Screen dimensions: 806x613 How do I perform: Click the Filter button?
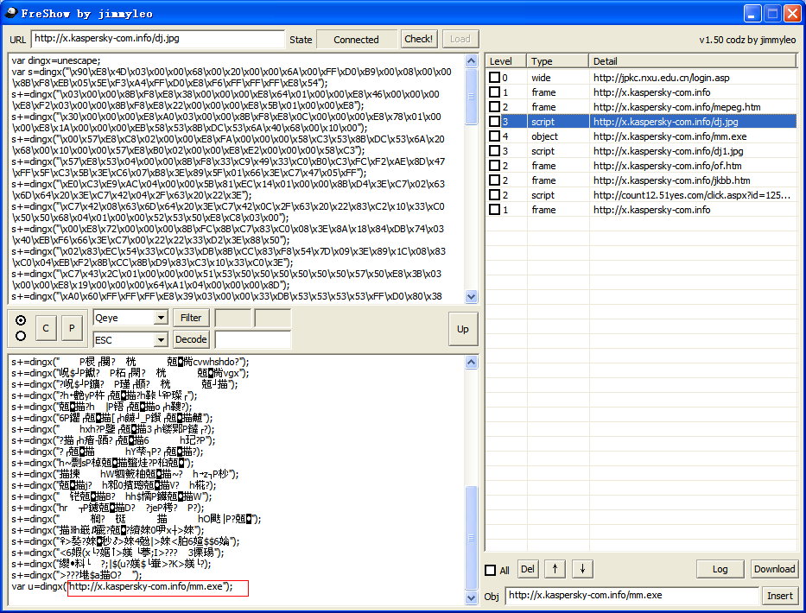pos(191,318)
